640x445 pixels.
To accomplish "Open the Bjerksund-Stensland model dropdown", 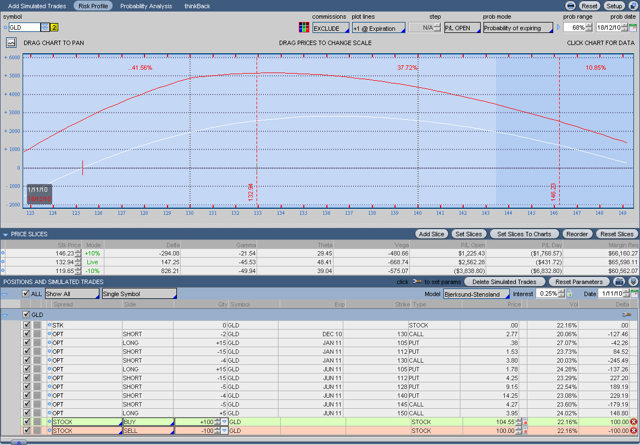I will [476, 294].
